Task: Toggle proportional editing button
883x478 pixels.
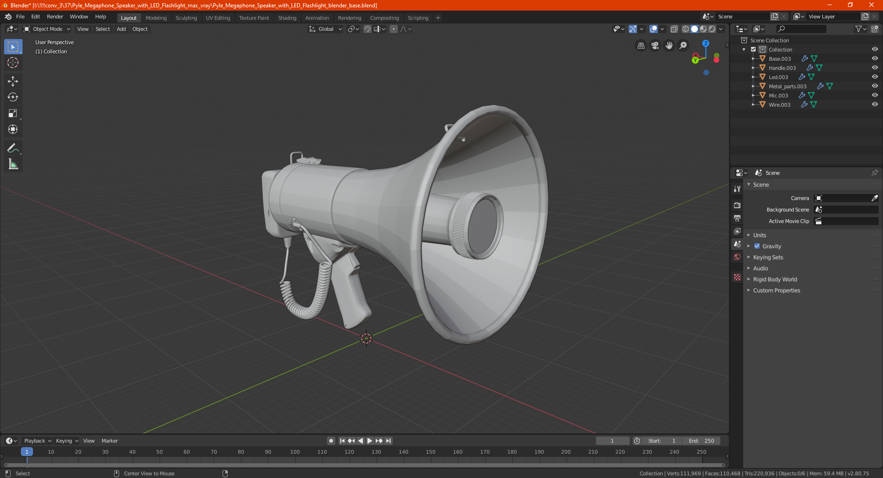Action: 394,29
